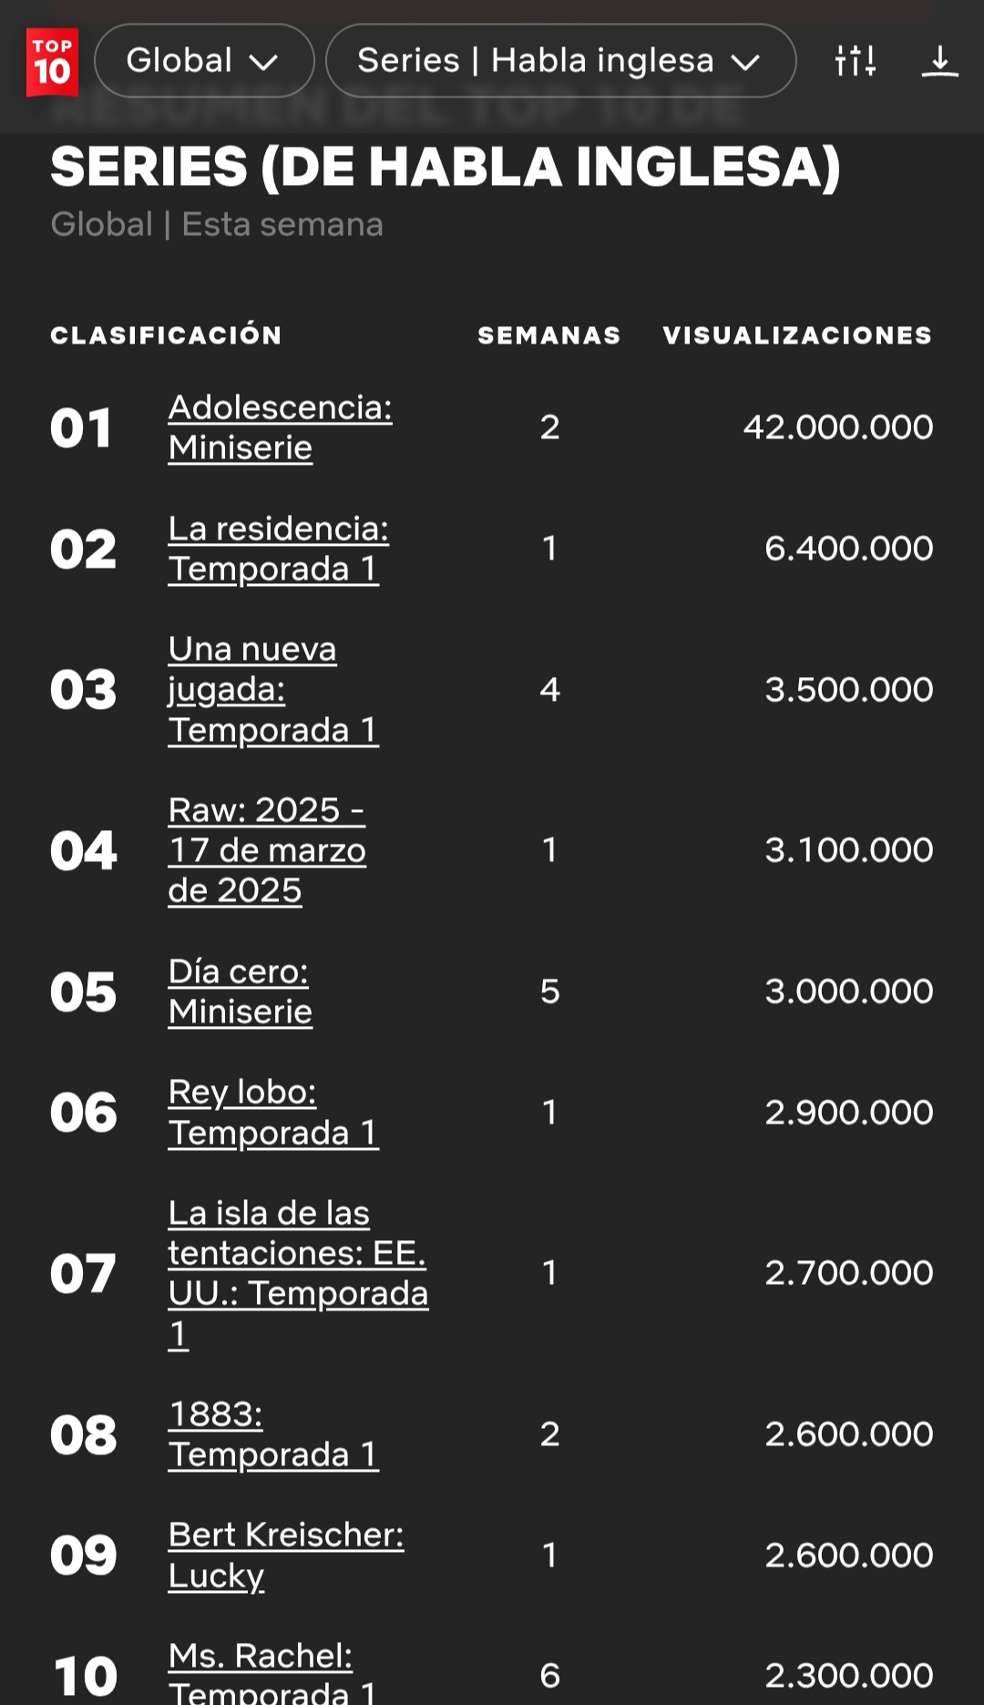
Task: Select the 1883: Temporada 1 link
Action: click(x=272, y=1434)
